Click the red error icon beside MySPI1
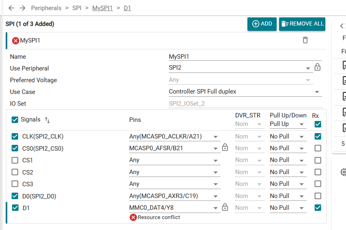The image size is (346, 230). pos(15,41)
